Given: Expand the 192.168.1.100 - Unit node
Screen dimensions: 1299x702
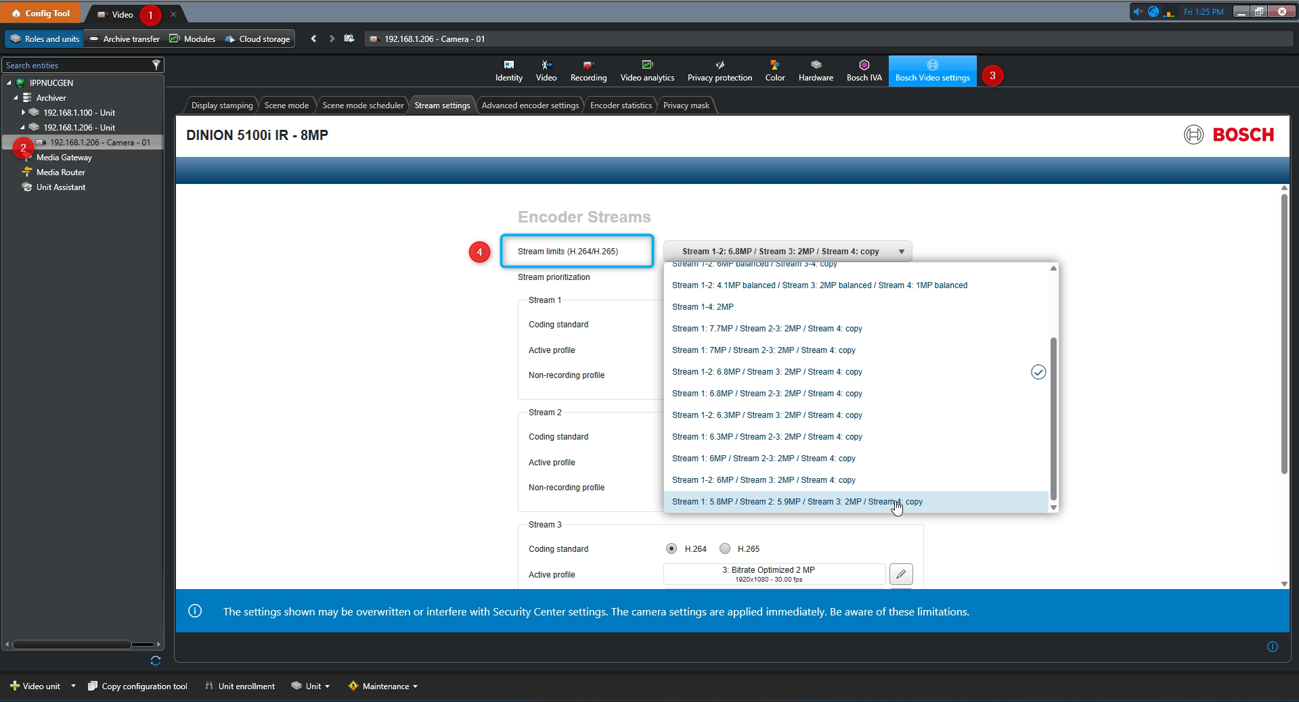Looking at the screenshot, I should (x=24, y=112).
